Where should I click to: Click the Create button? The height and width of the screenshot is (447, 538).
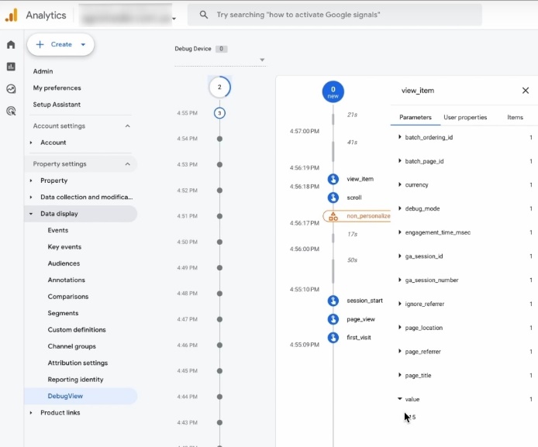pos(60,45)
